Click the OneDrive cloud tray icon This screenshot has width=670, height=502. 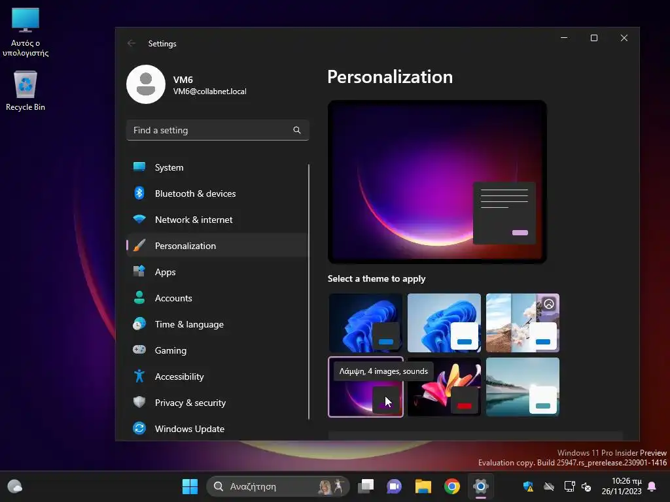tap(549, 486)
